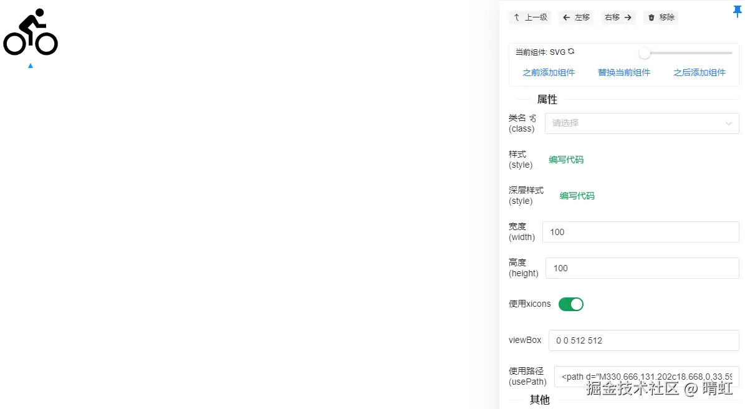Click the small edit icon beside 类名 (class)
This screenshot has height=409, width=745.
(531, 117)
